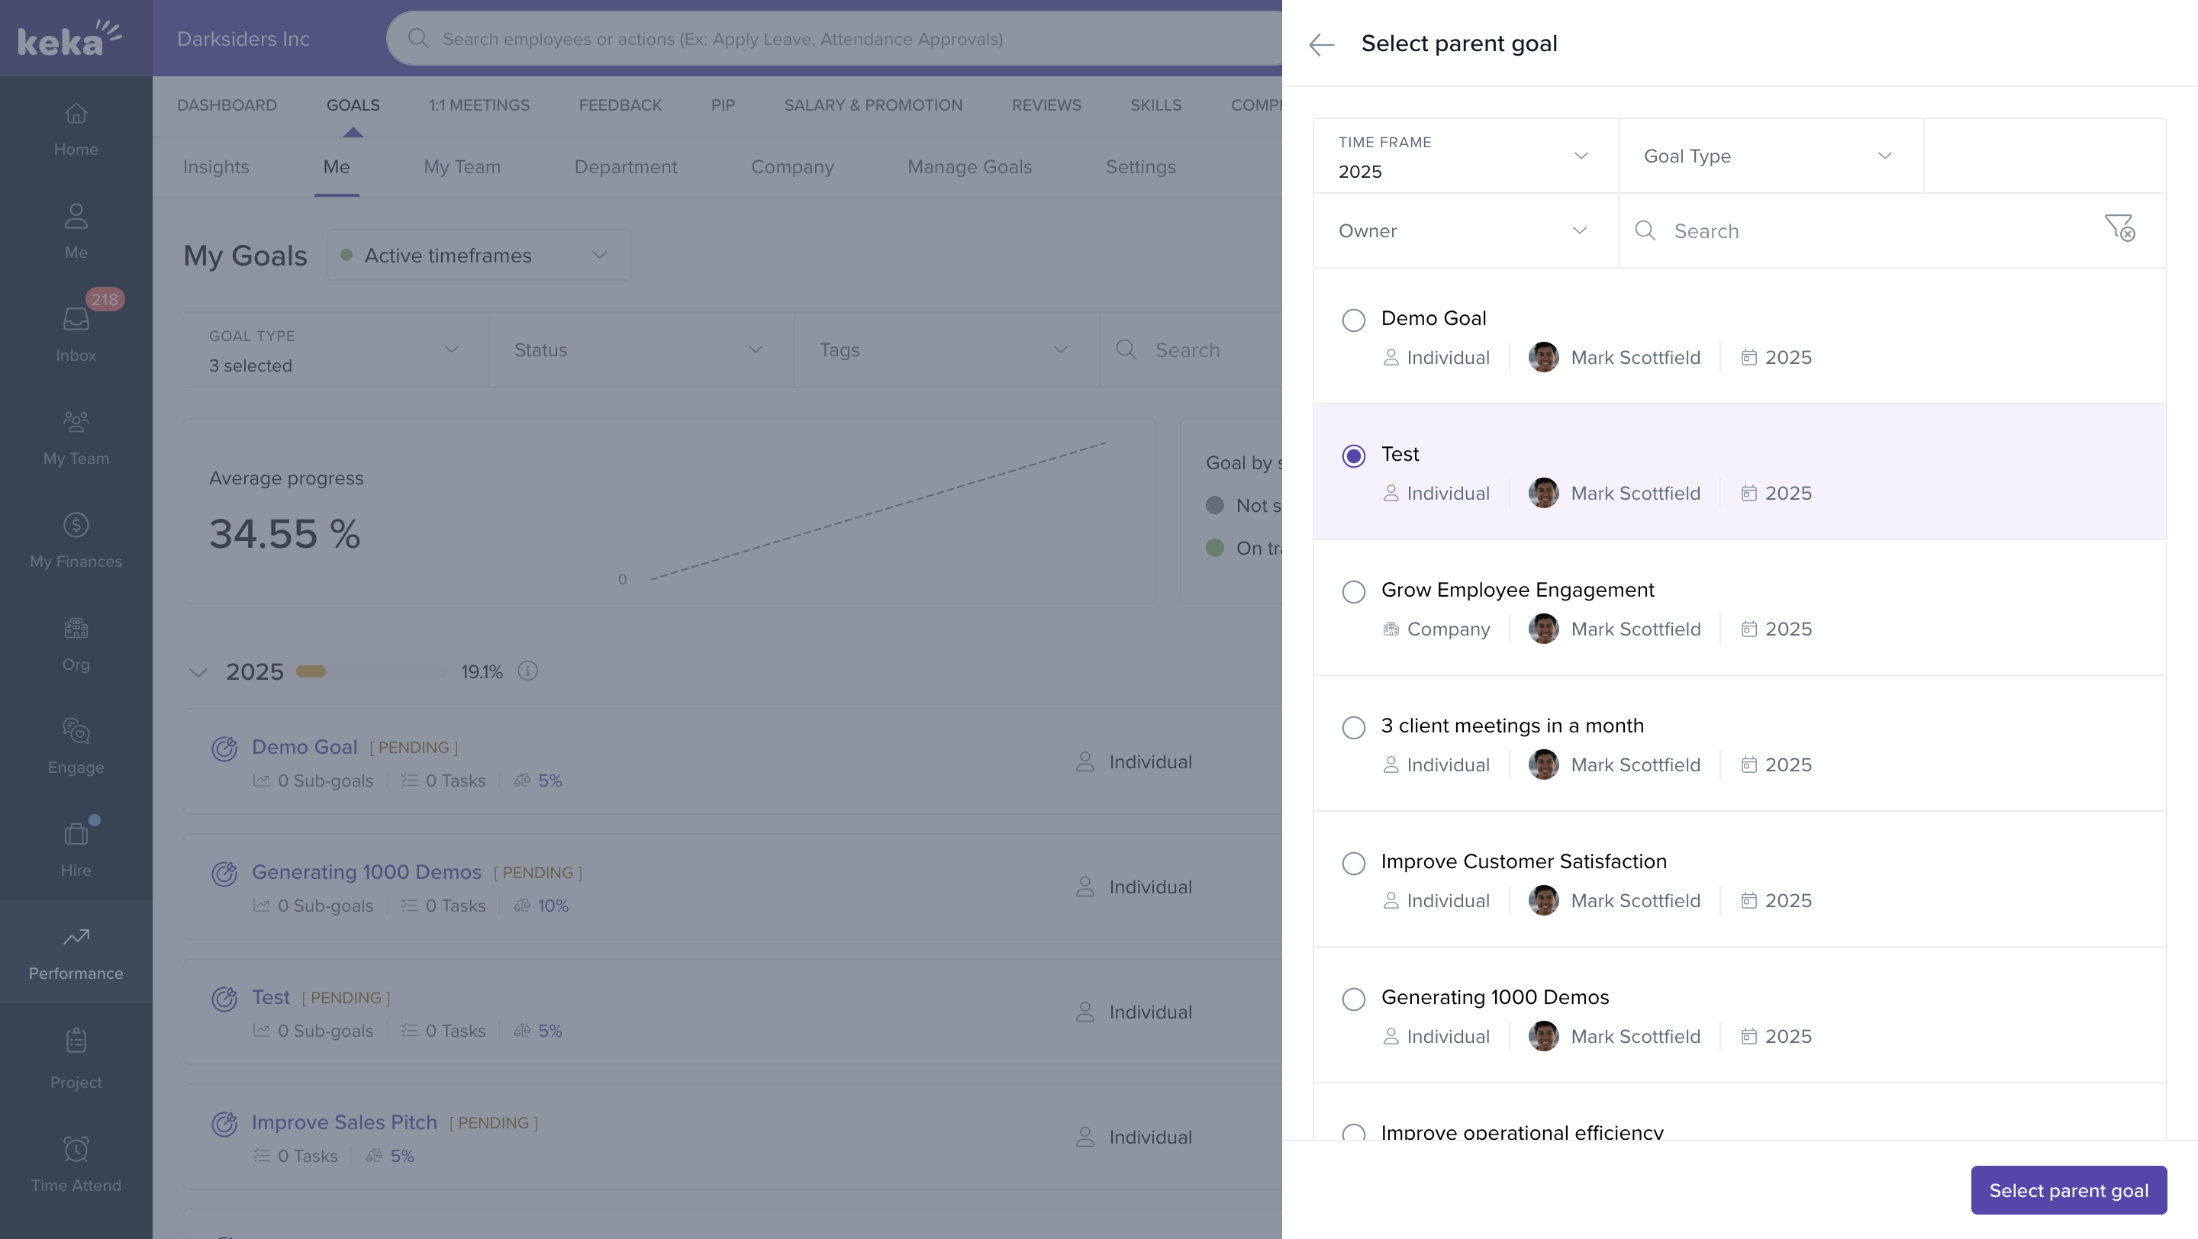Viewport: 2198px width, 1239px height.
Task: Select the Demo Goal radio button
Action: tap(1353, 320)
